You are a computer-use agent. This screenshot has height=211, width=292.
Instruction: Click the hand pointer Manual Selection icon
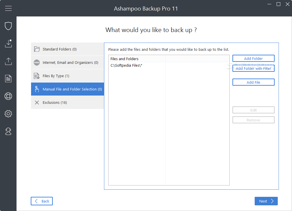[x=37, y=89]
